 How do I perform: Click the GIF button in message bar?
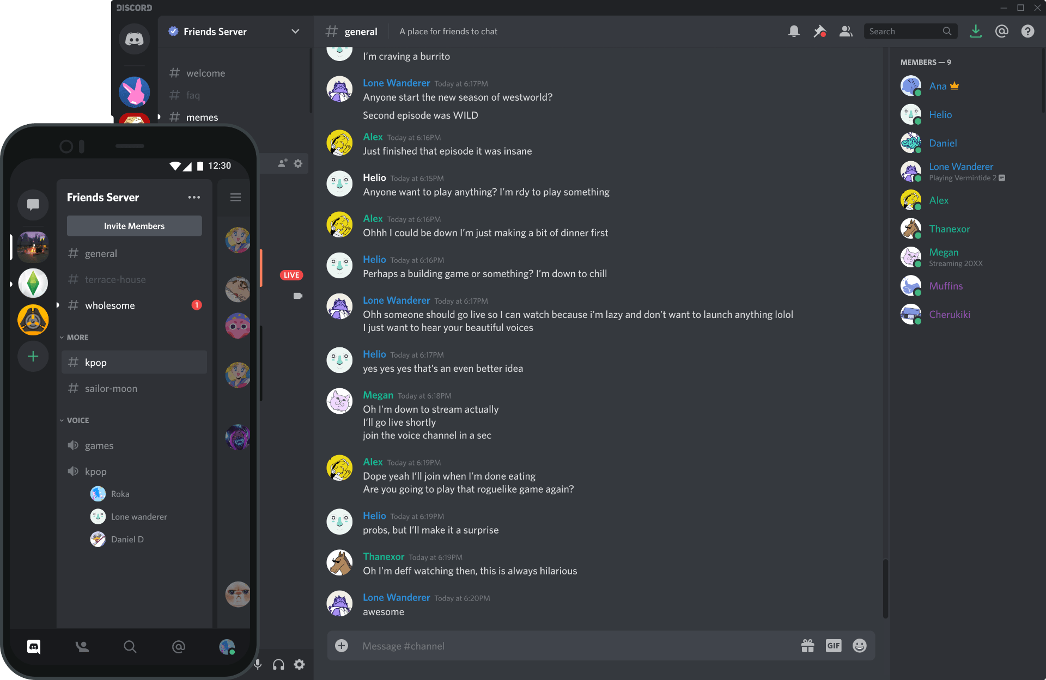tap(834, 646)
